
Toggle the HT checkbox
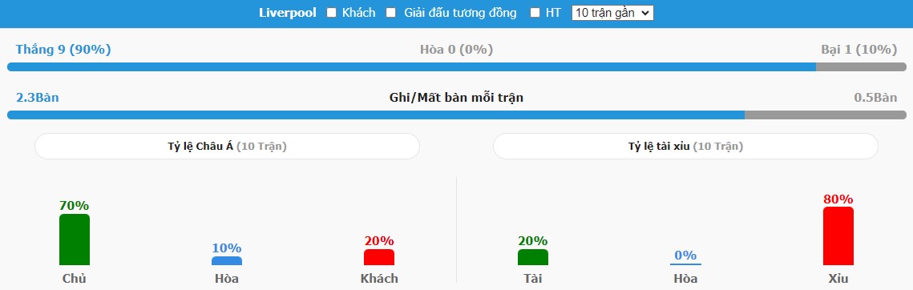535,13
